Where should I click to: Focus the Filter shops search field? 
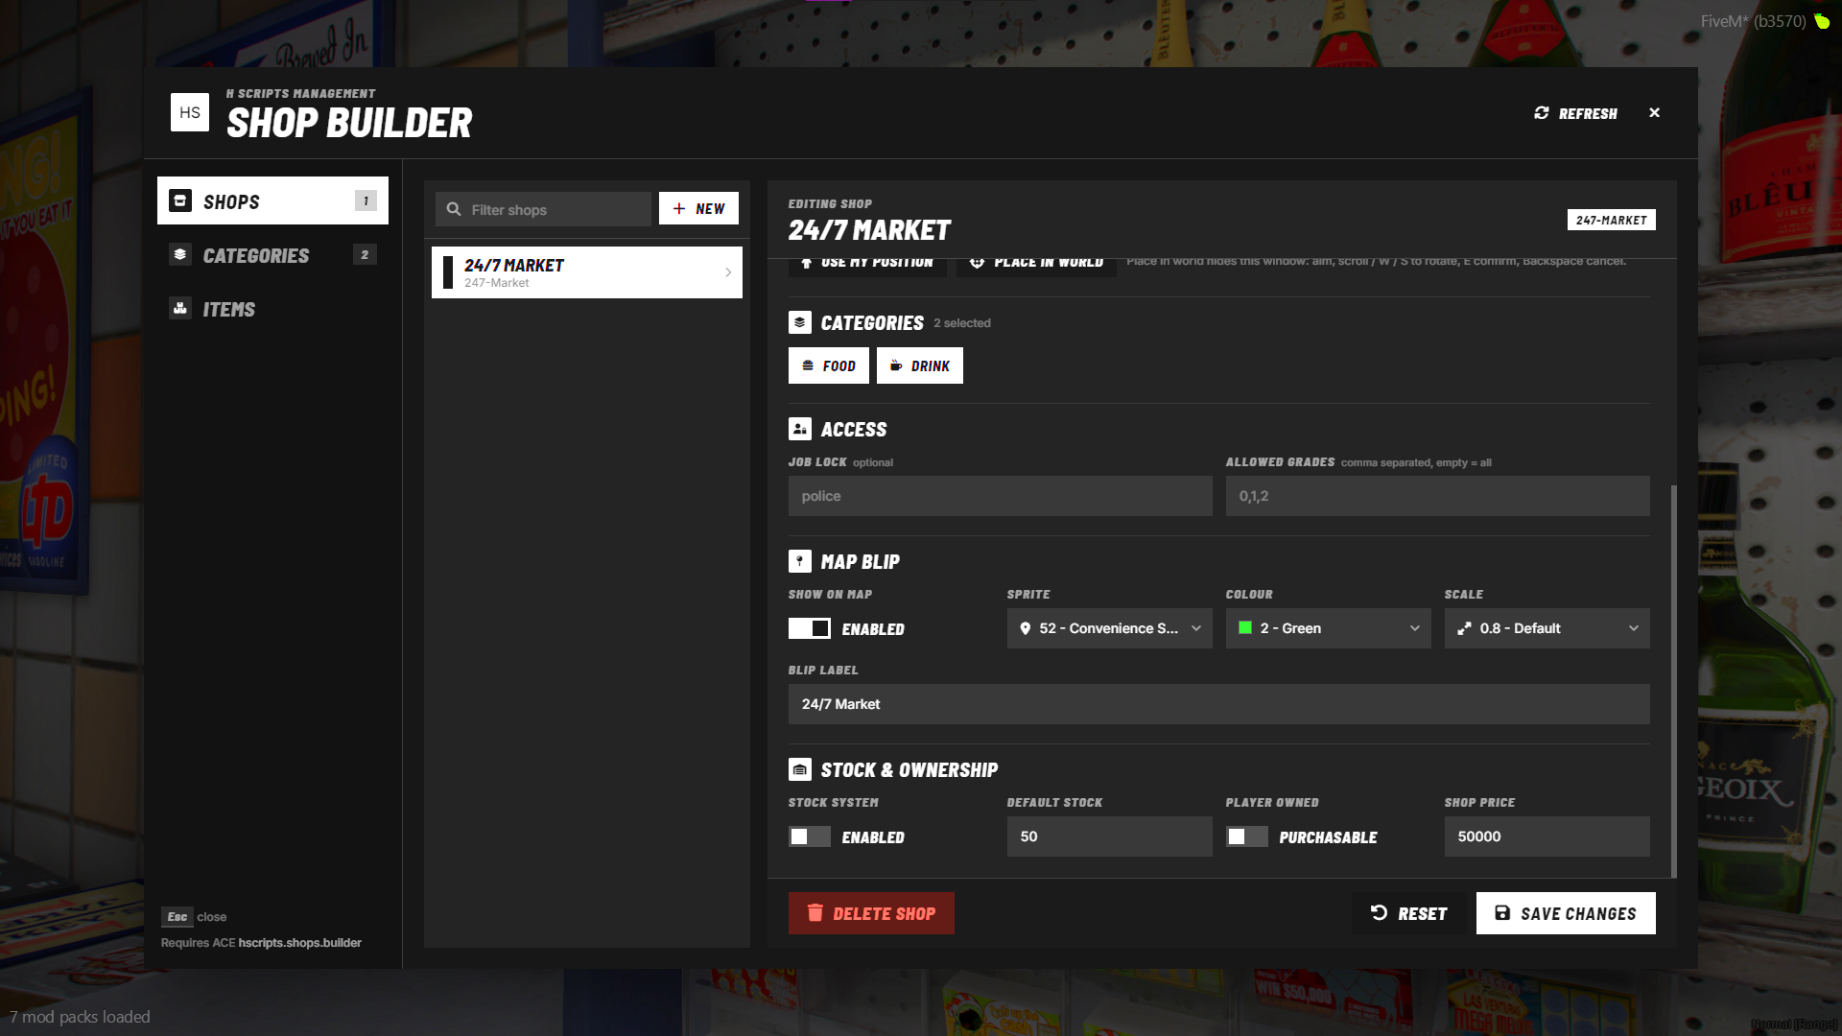click(543, 209)
